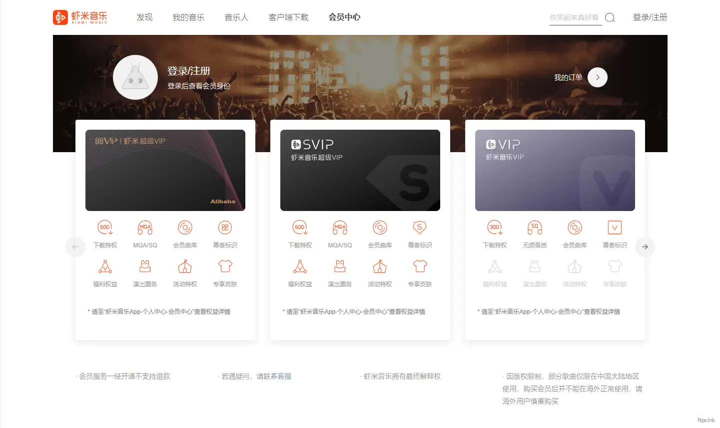
Task: Show next membership cards with right arrow
Action: click(645, 247)
